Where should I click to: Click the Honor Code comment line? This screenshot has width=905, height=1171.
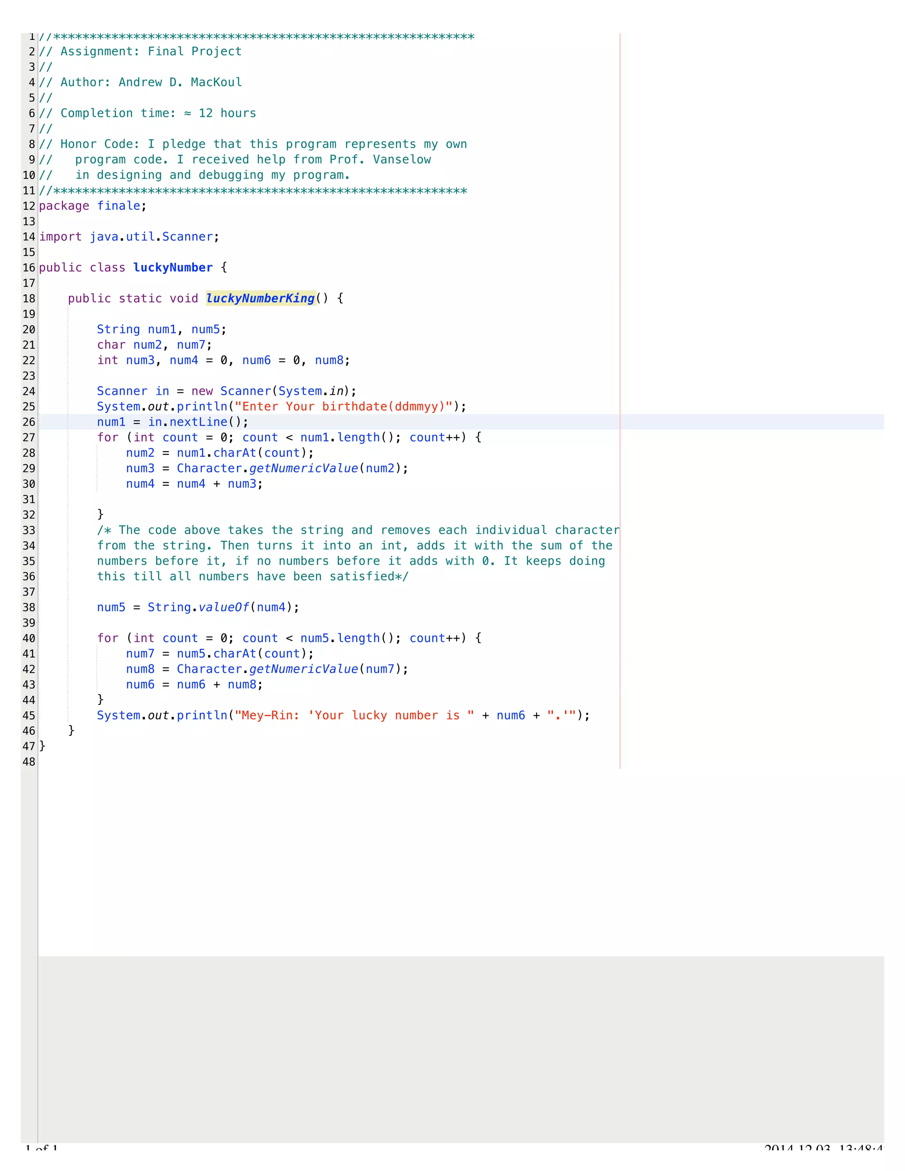pyautogui.click(x=253, y=144)
